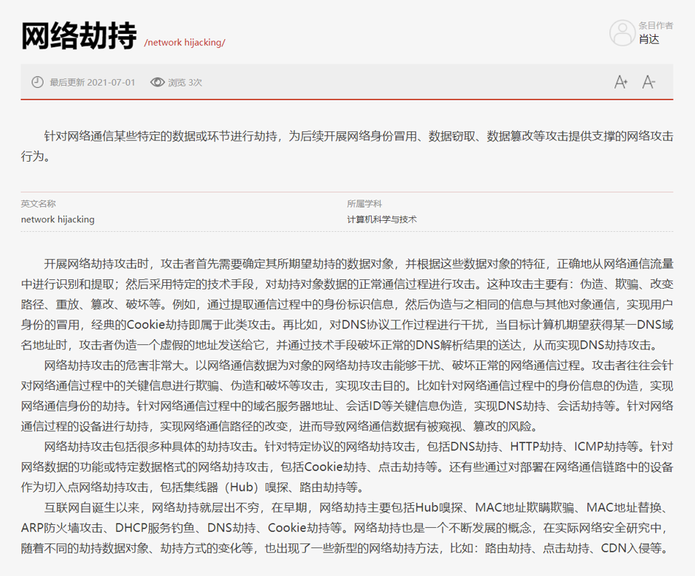The width and height of the screenshot is (695, 576).
Task: Click the 最后更新 2021-07-01 text
Action: coord(92,83)
